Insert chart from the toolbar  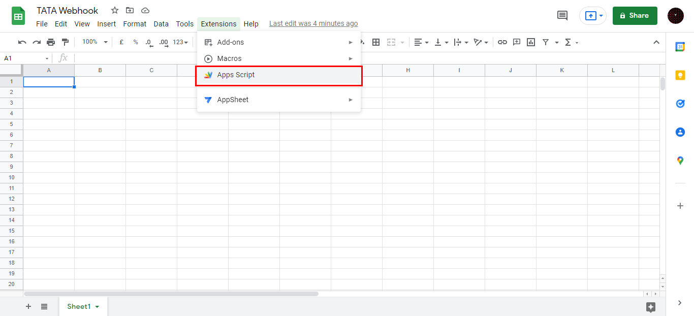tap(531, 42)
